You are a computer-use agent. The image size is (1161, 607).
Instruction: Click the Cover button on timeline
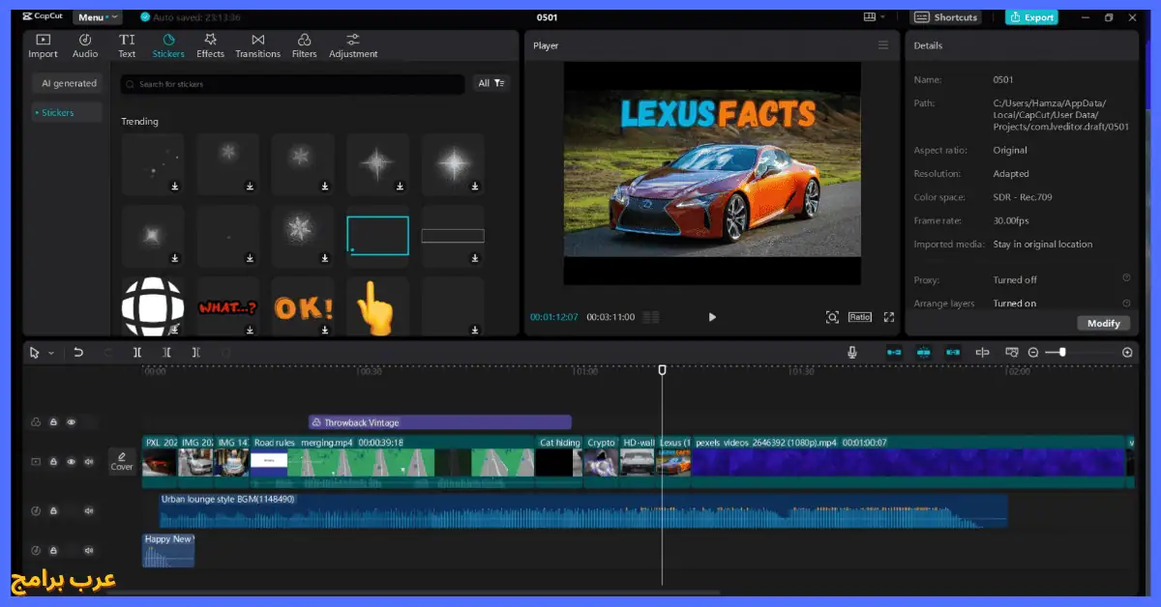[122, 461]
